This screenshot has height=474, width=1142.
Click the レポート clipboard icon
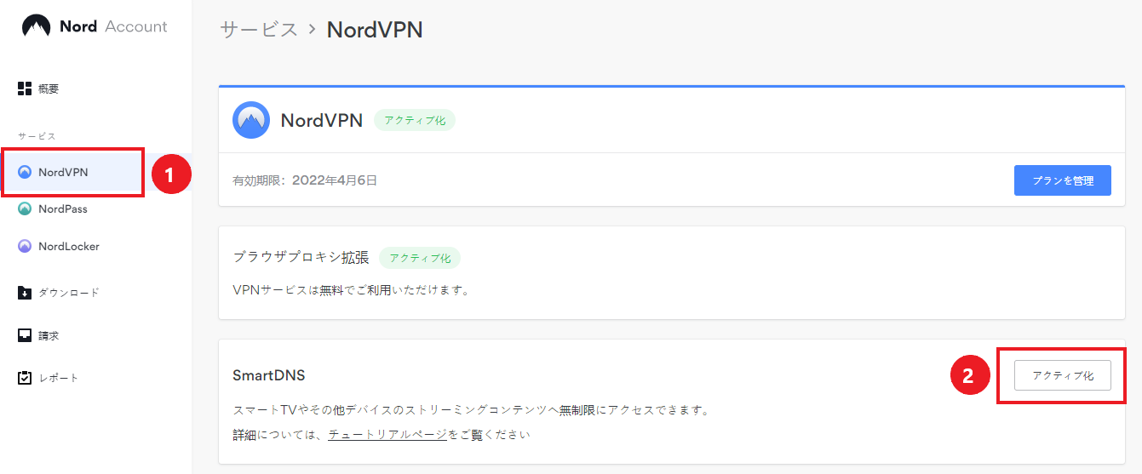click(x=25, y=378)
